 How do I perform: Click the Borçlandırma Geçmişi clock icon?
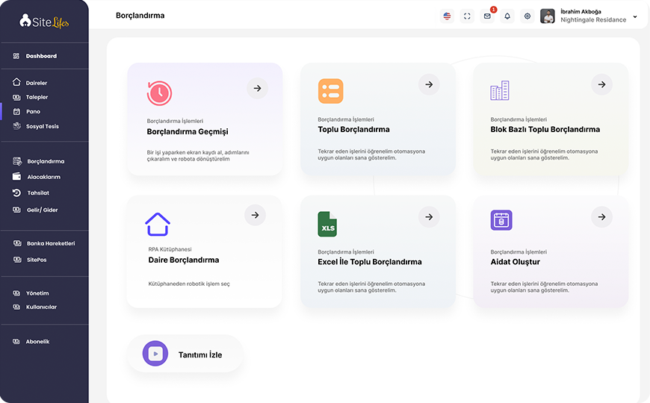pos(159,93)
